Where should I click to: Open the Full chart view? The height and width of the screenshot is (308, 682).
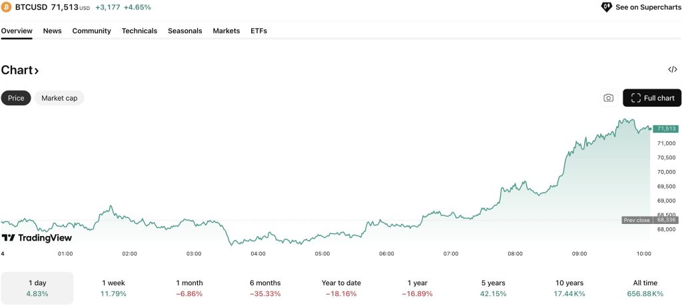(652, 98)
